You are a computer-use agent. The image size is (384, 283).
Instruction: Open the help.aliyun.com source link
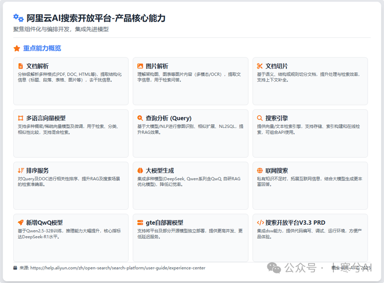point(118,268)
